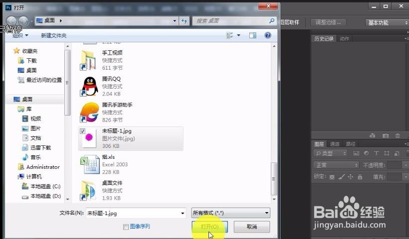Image resolution: width=409 pixels, height=239 pixels.
Task: Enable the 图像序列 checkbox
Action: click(126, 227)
